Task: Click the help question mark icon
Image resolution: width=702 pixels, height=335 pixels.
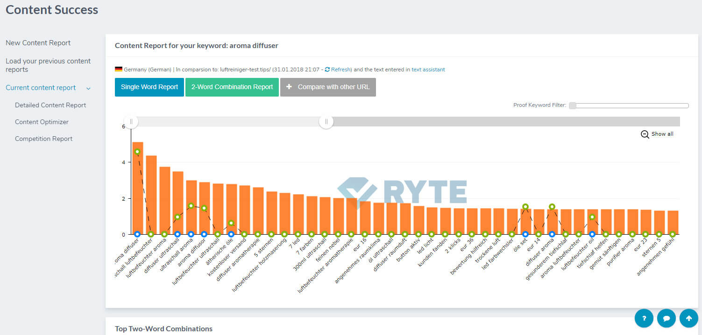Action: tap(644, 318)
